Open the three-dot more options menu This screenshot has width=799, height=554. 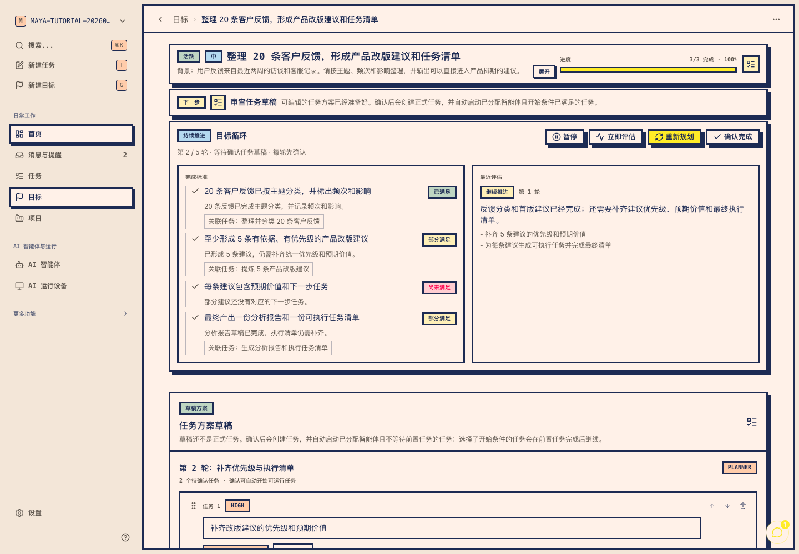(776, 19)
